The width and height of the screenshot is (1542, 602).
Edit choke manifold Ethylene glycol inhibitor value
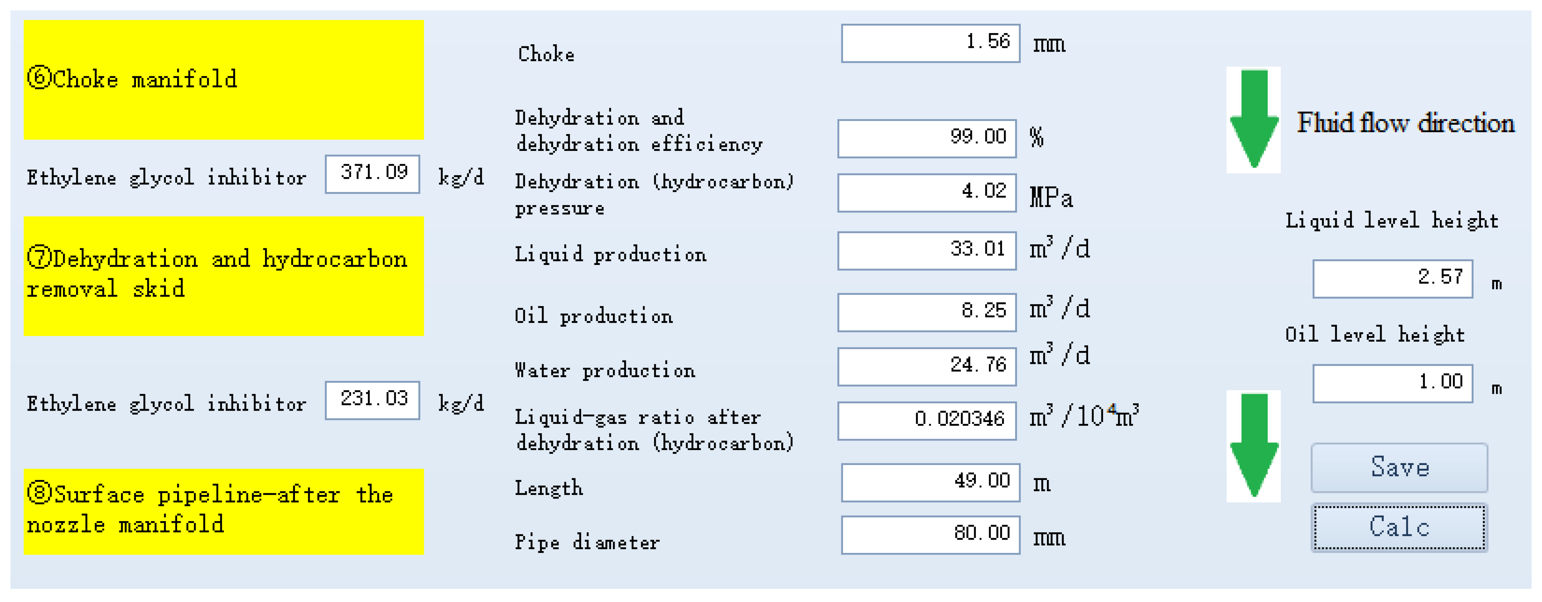pyautogui.click(x=372, y=174)
